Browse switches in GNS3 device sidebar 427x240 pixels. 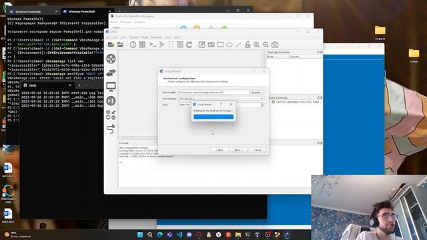tap(111, 73)
